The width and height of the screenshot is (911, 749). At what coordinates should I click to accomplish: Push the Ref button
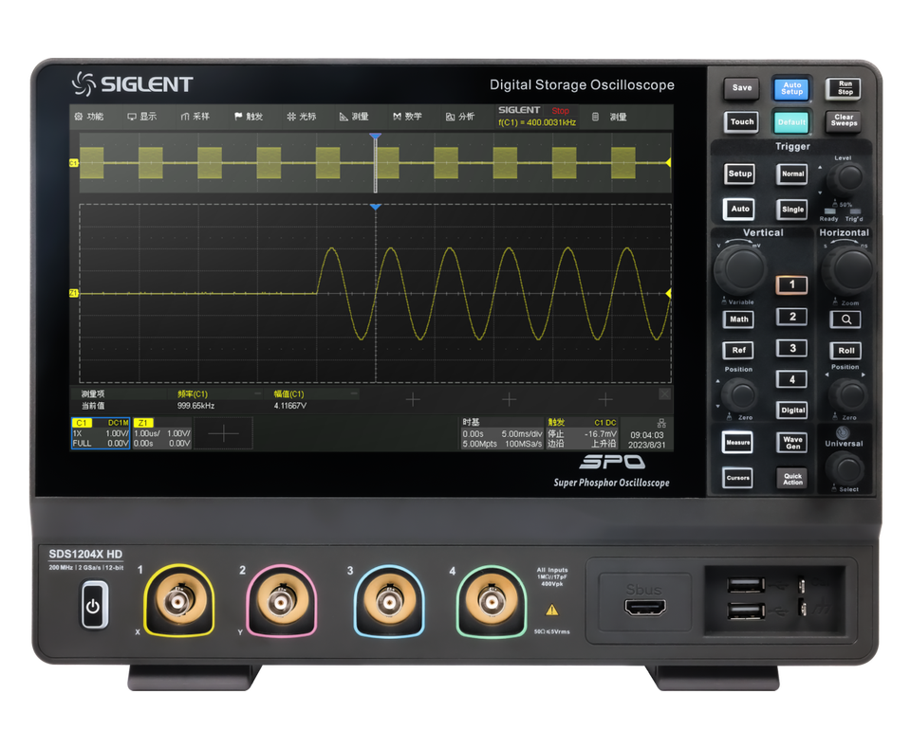tap(738, 350)
